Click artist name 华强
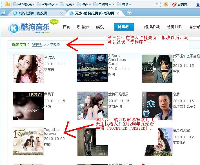 pos(47,106)
